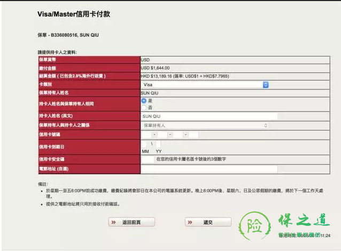Click the 保單貨幣 row label

pos(48,60)
